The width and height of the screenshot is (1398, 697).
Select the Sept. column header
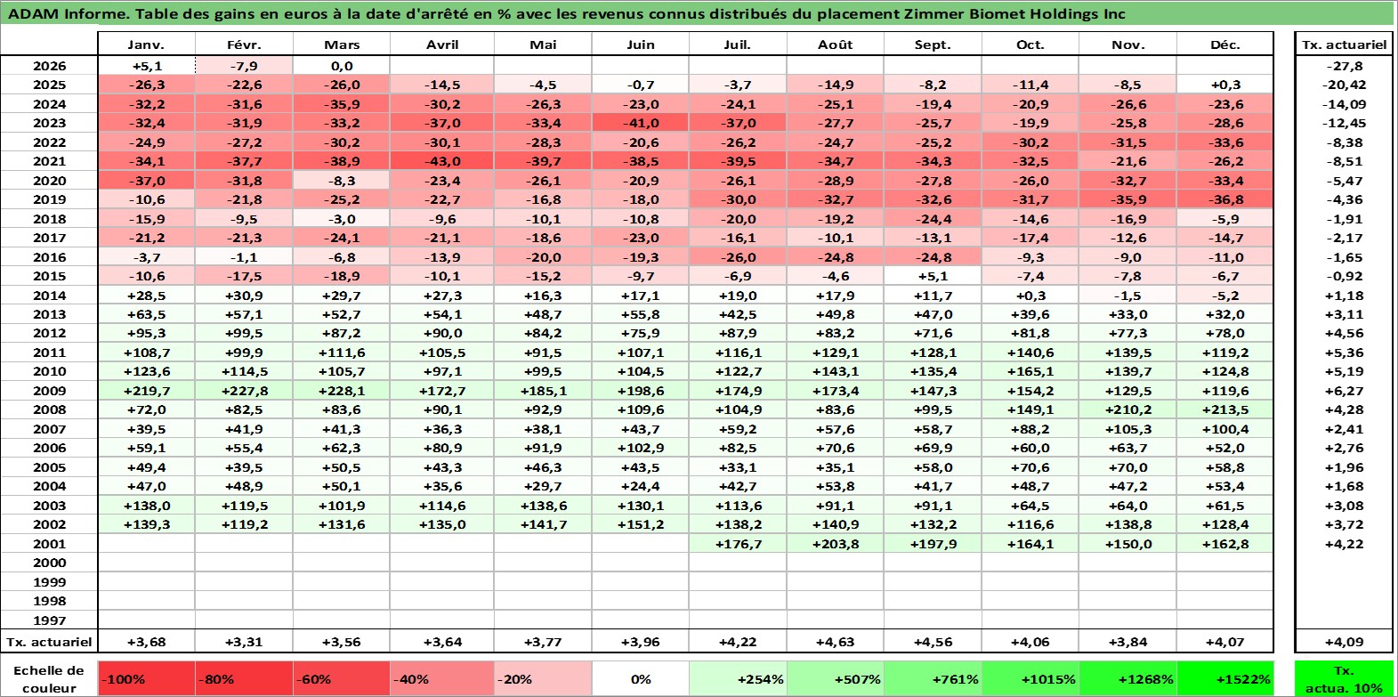[933, 45]
